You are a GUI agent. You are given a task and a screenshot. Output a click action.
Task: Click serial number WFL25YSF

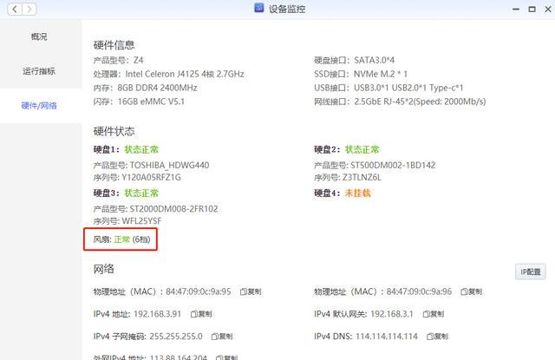141,221
